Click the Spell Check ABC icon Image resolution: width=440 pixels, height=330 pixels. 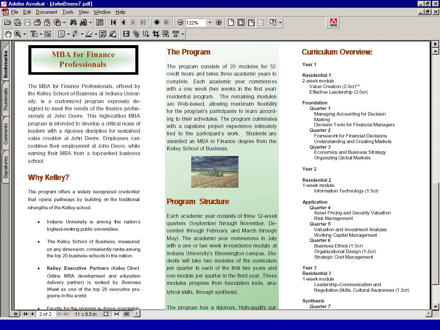[103, 34]
